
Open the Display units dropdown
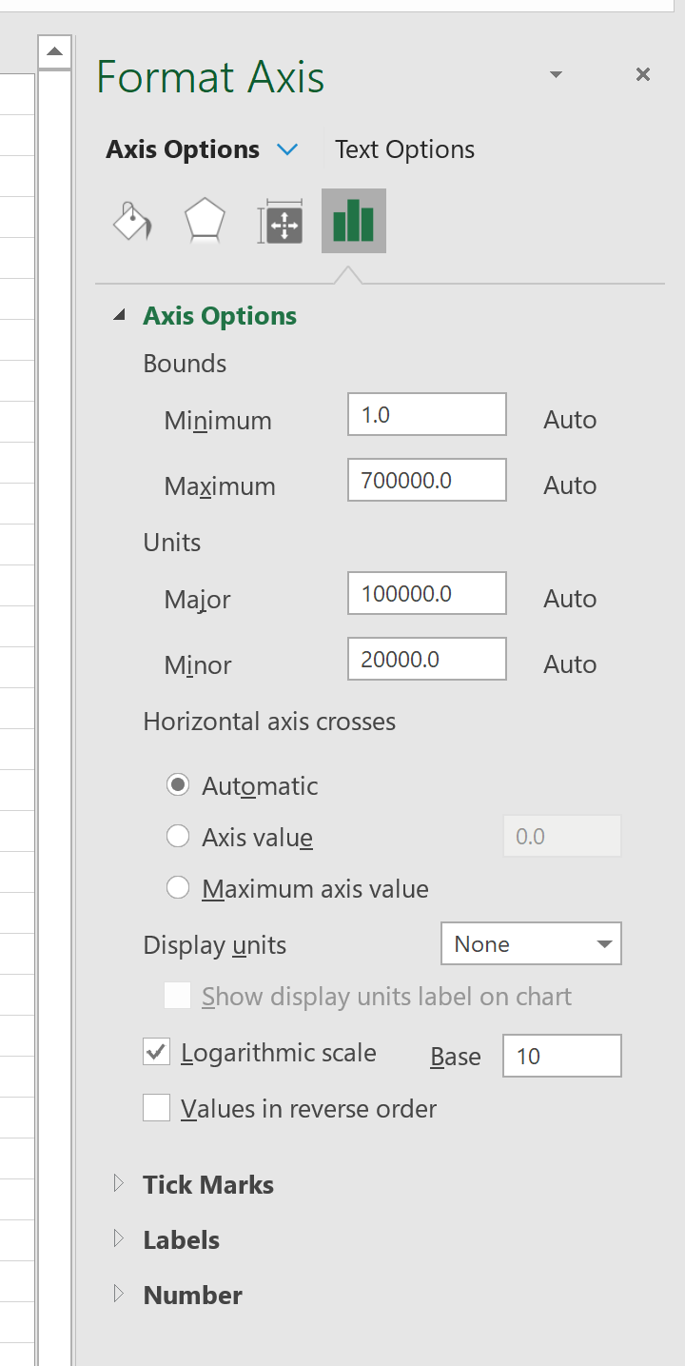(531, 944)
